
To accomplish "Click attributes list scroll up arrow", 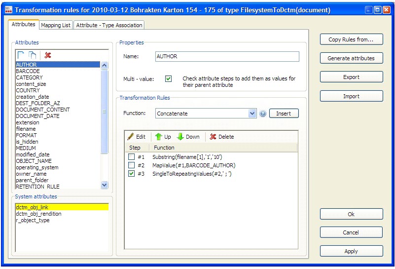I will [x=104, y=65].
